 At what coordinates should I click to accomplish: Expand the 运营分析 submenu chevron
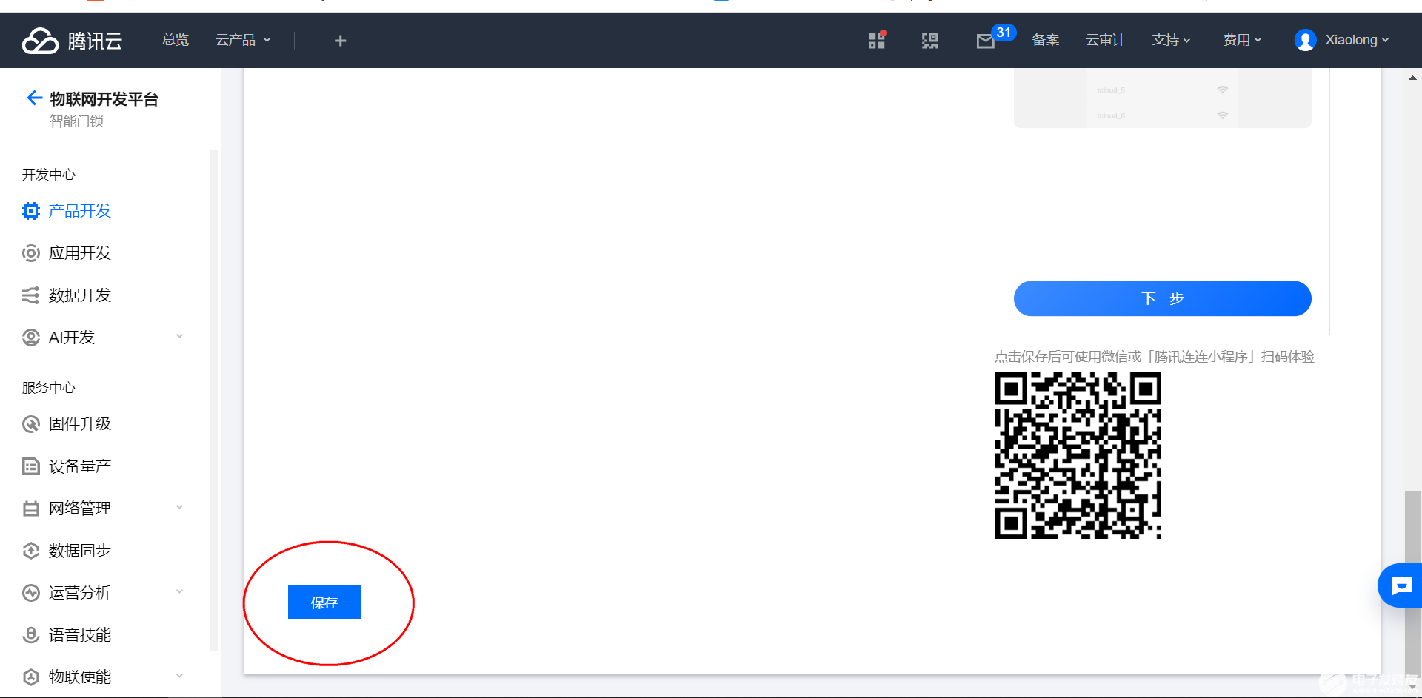pyautogui.click(x=179, y=592)
